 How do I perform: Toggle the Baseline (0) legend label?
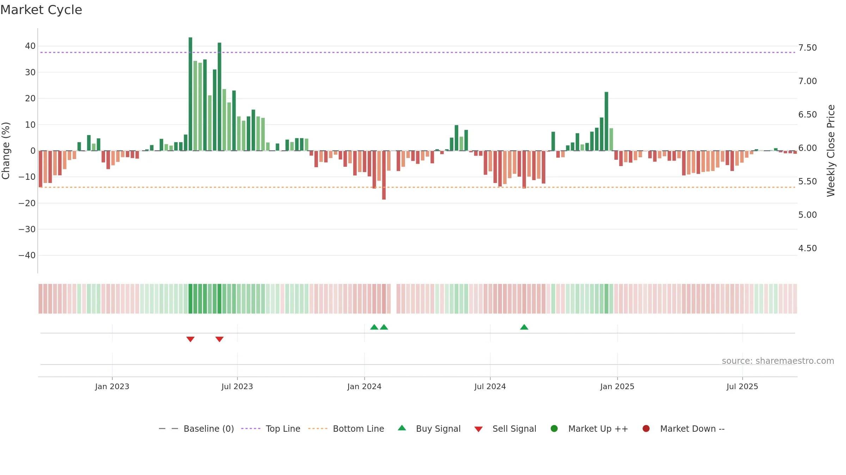(x=209, y=429)
